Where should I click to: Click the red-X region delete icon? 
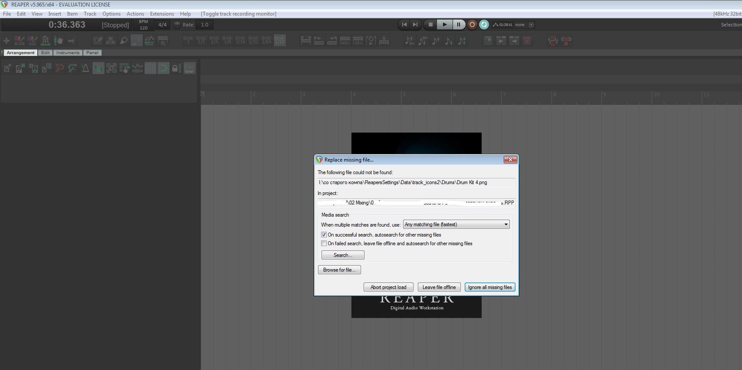527,41
